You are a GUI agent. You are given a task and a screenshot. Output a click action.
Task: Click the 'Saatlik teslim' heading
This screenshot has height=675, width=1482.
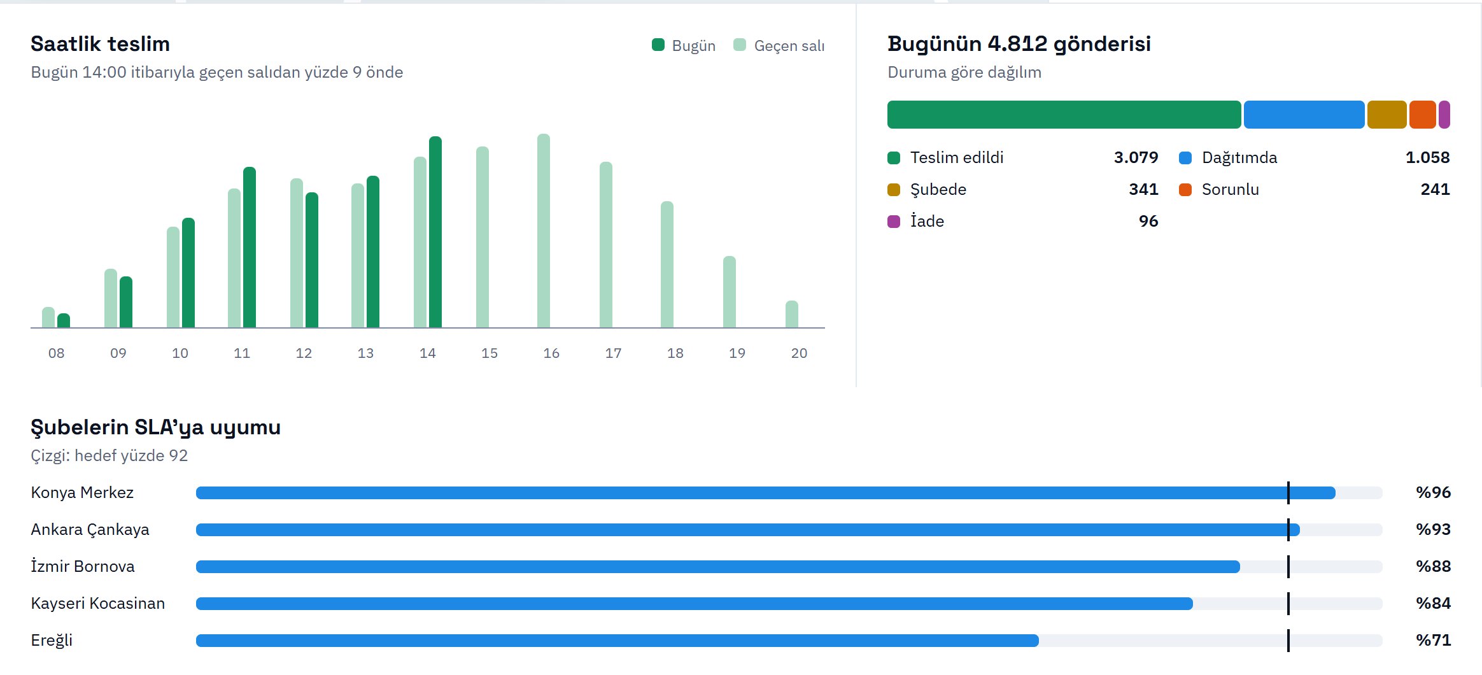(x=101, y=44)
